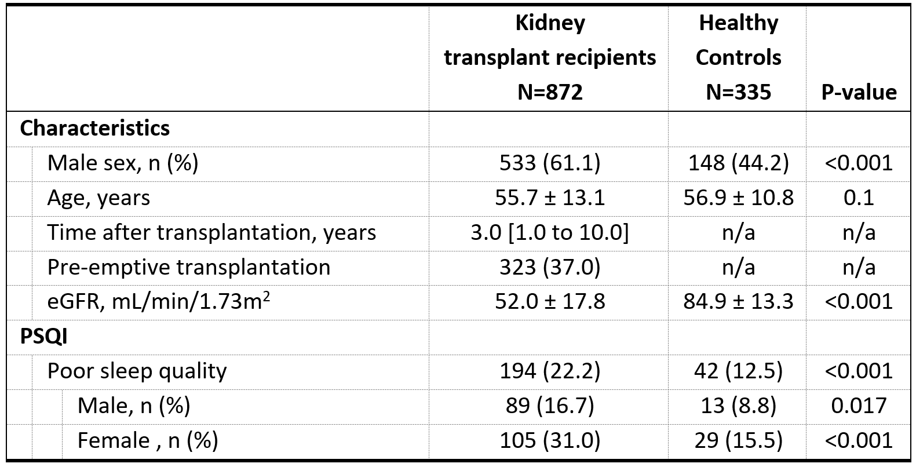Viewport: 916px width, 467px height.
Task: Click the "323 (37.0)" cell
Action: [x=549, y=267]
